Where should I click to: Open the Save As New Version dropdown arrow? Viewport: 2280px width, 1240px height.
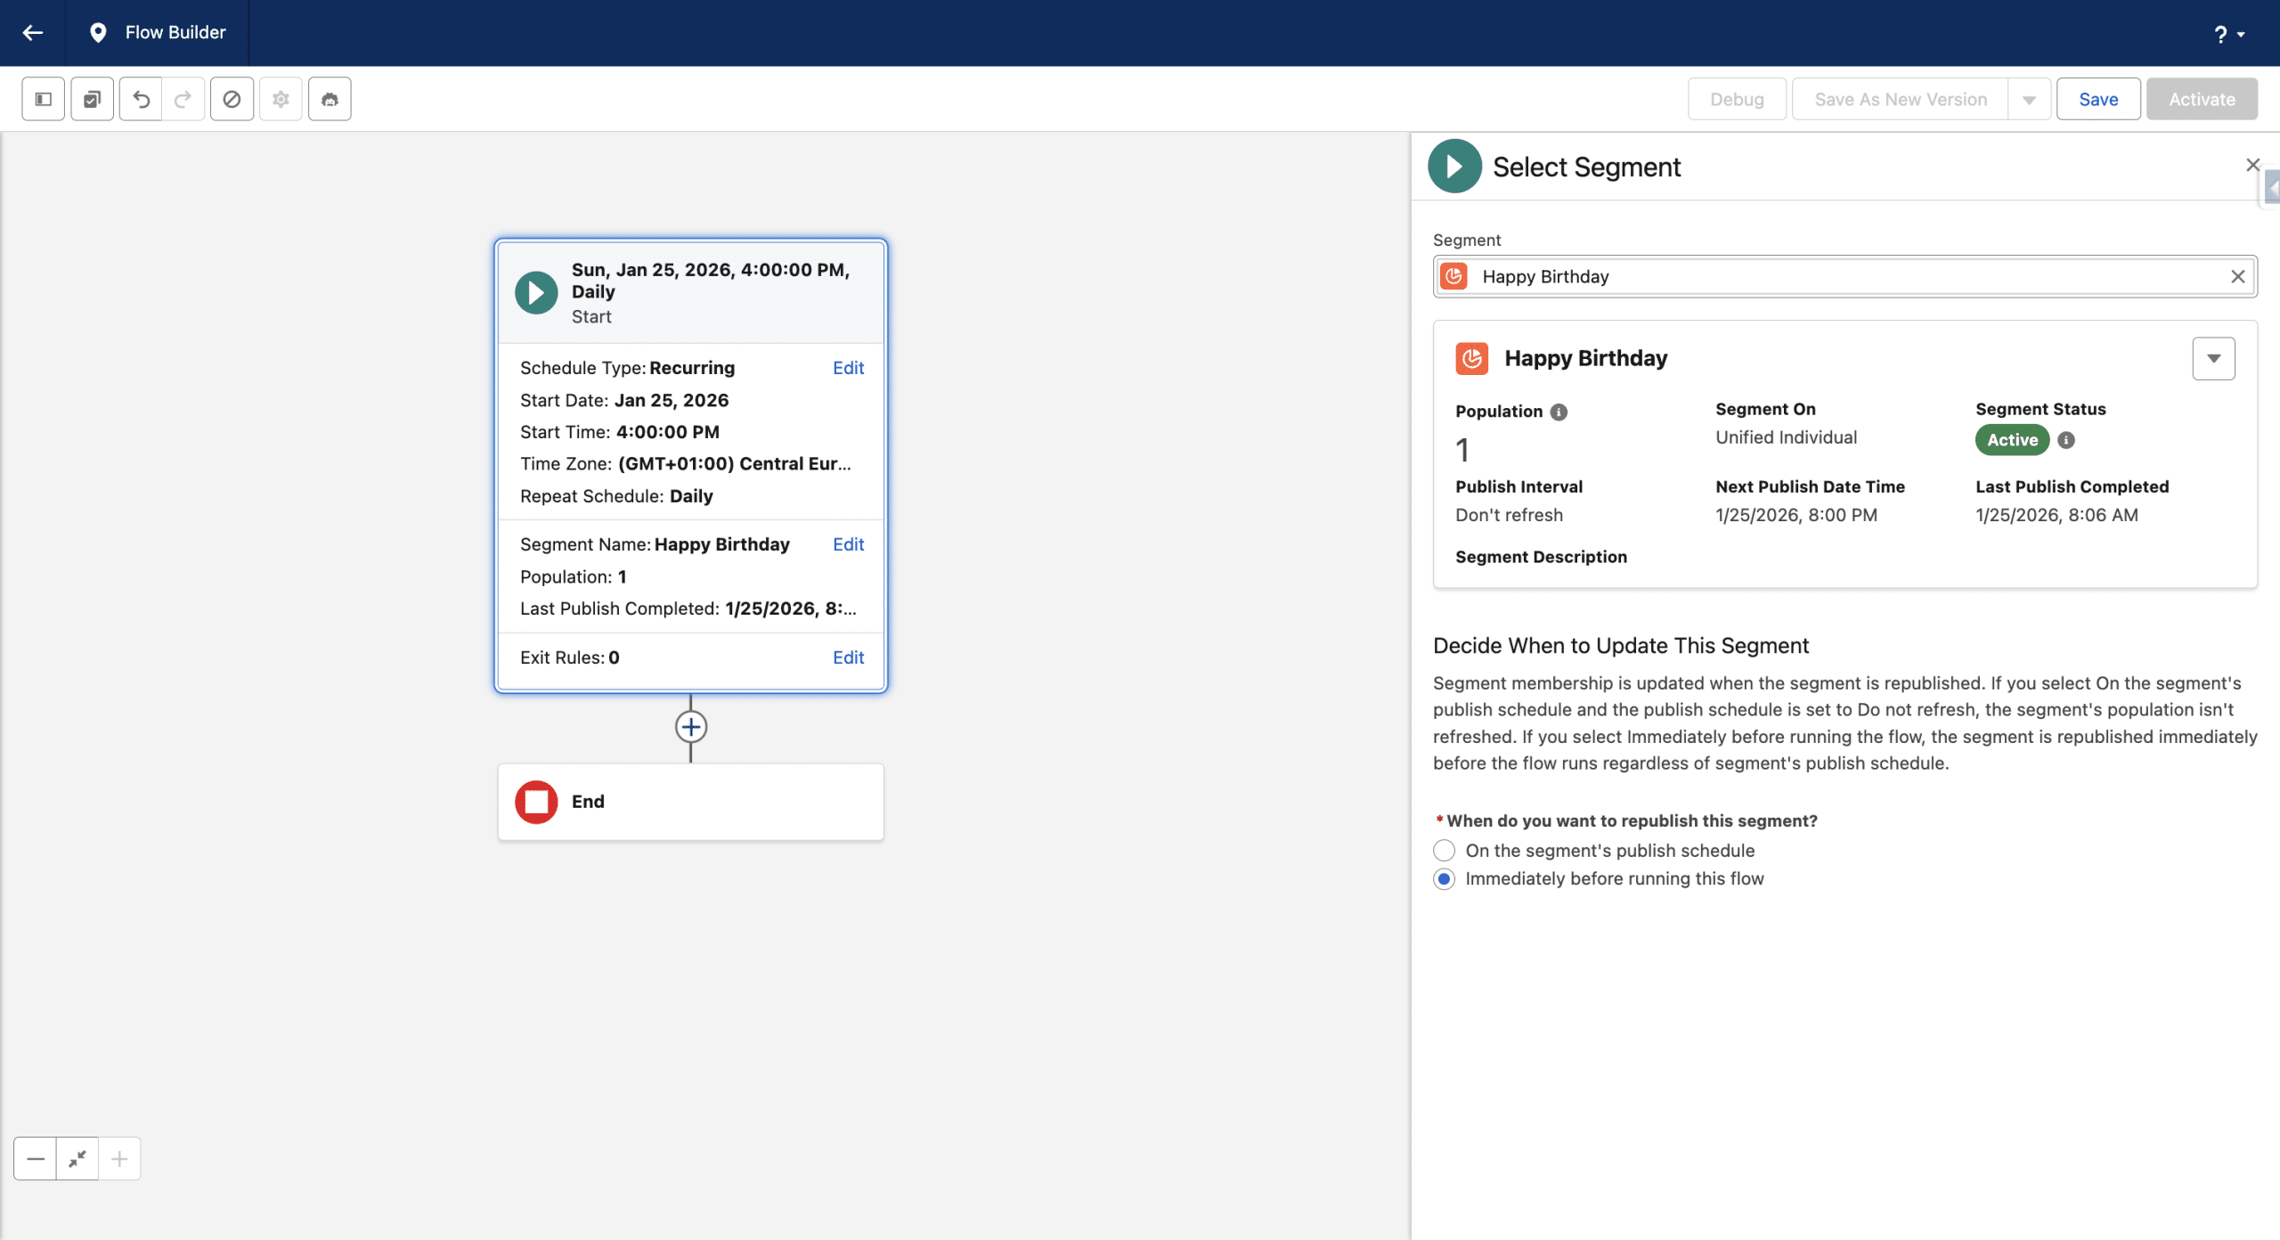coord(2030,98)
